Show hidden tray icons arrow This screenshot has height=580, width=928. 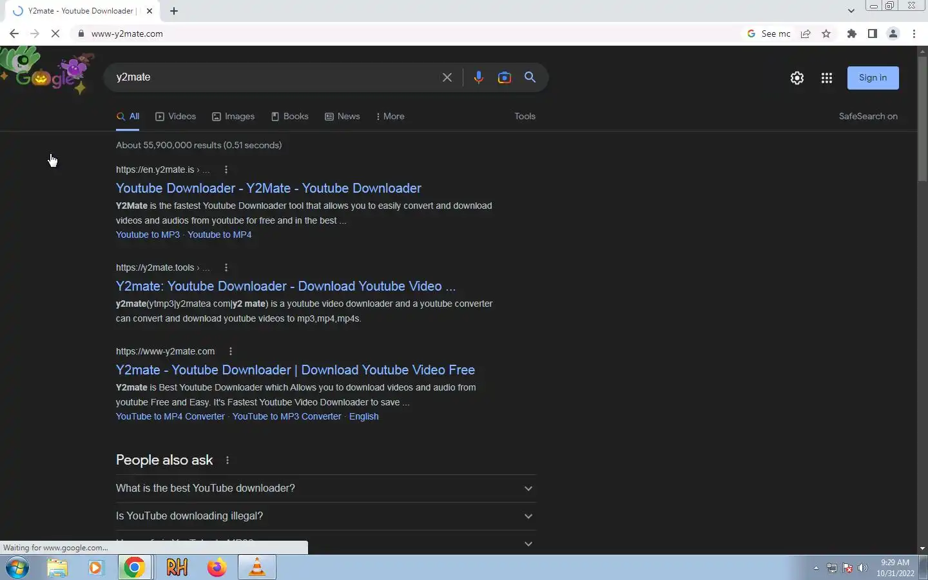[816, 568]
